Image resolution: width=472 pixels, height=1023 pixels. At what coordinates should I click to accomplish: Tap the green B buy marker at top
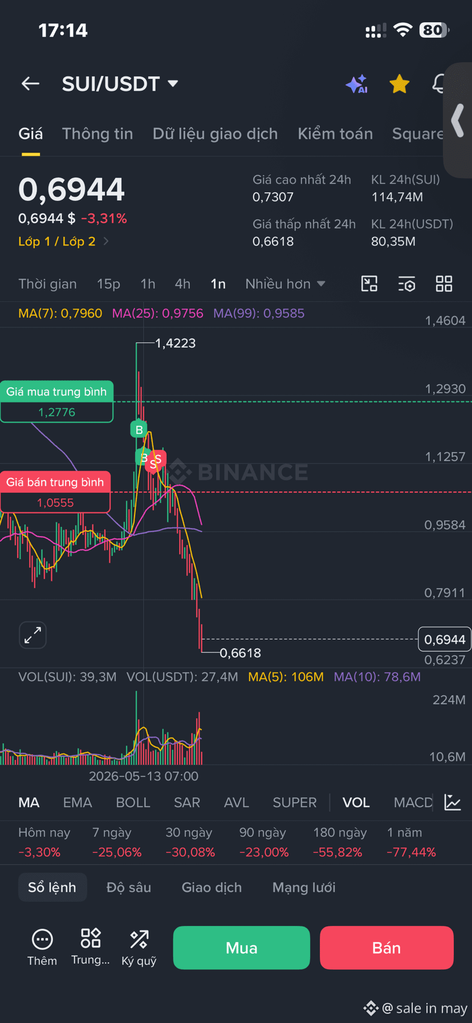pos(139,429)
